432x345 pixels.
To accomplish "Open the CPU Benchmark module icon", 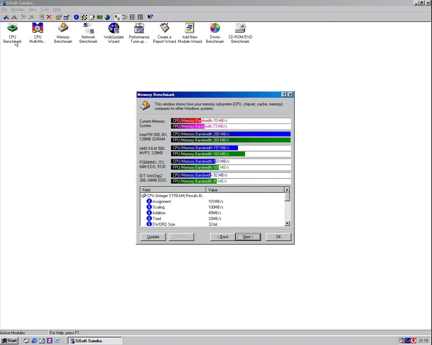I will pos(12,33).
